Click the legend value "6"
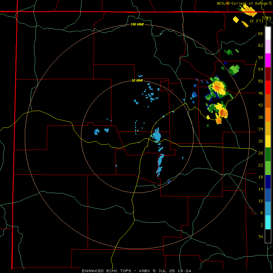This screenshot has height=273, width=273. [262, 213]
